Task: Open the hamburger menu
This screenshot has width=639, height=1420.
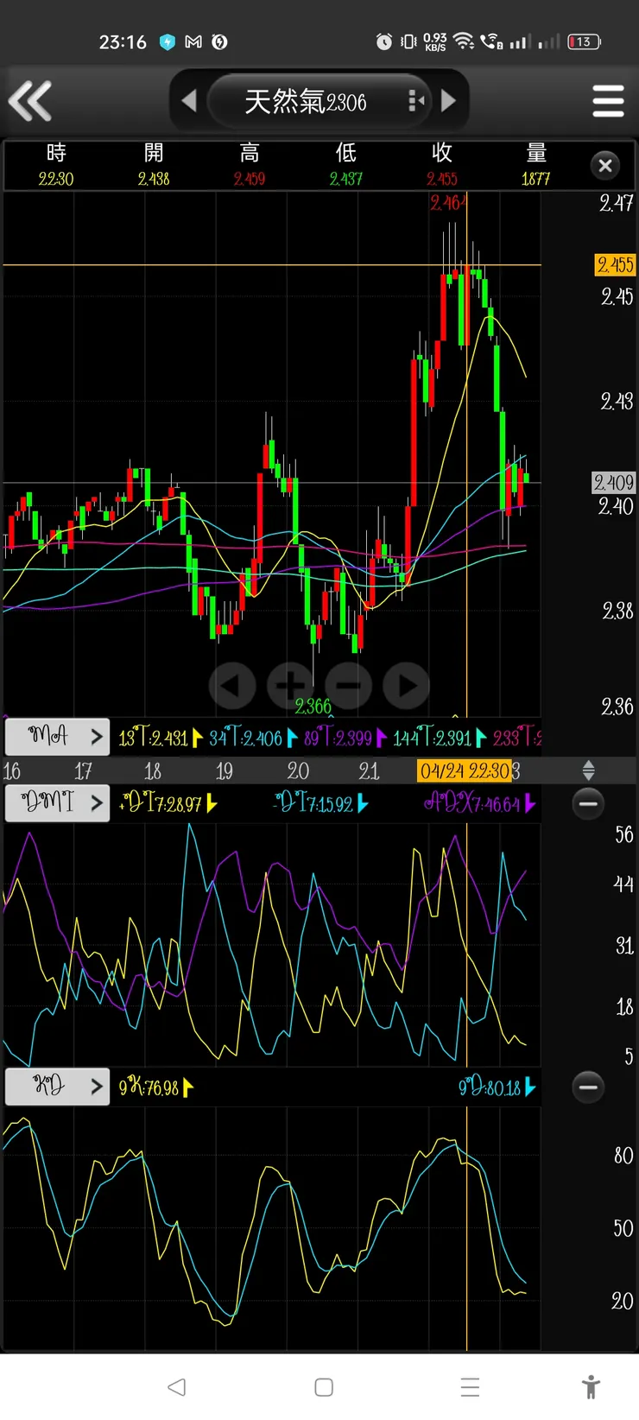Action: click(608, 101)
